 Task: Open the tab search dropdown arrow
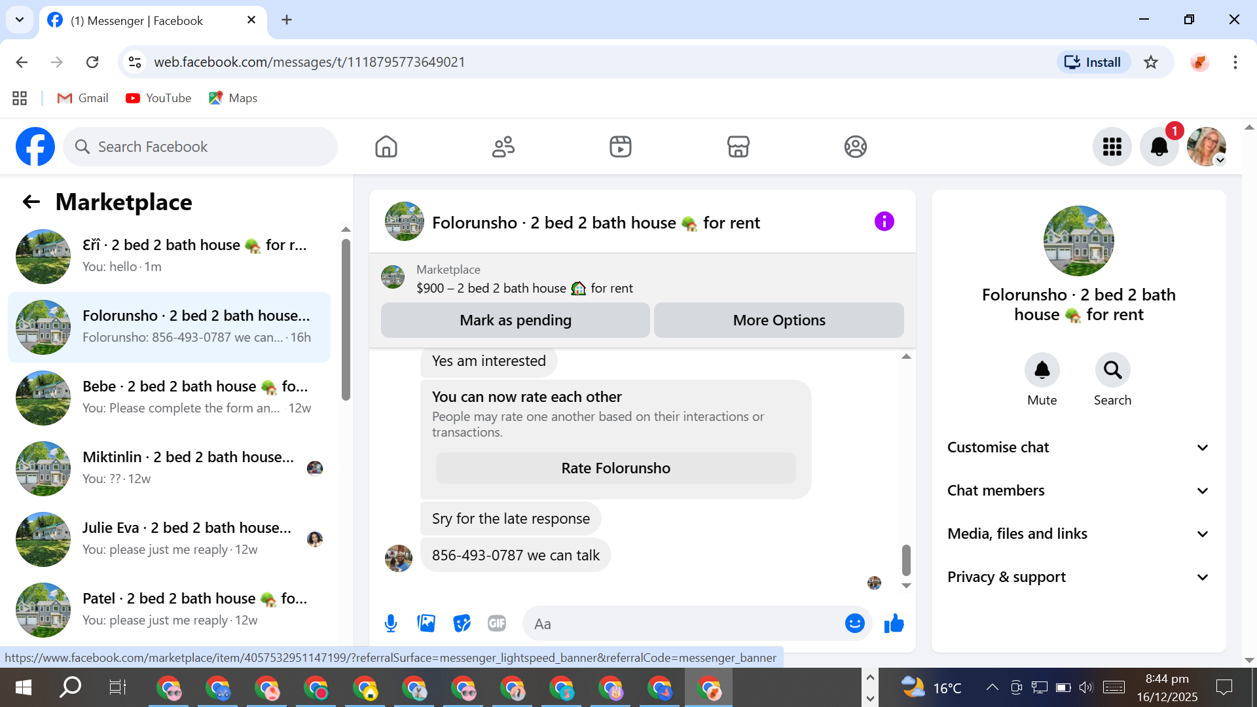click(x=20, y=20)
